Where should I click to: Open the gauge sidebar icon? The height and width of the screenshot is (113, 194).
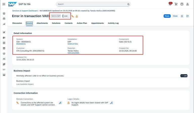(x=4, y=54)
